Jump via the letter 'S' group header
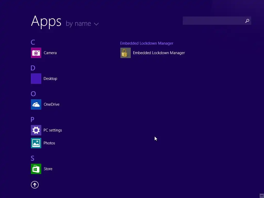The width and height of the screenshot is (264, 198). [x=32, y=158]
